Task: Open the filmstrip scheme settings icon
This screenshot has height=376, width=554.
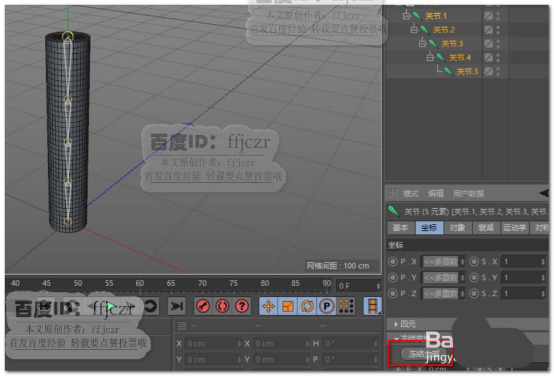Action: (x=372, y=306)
